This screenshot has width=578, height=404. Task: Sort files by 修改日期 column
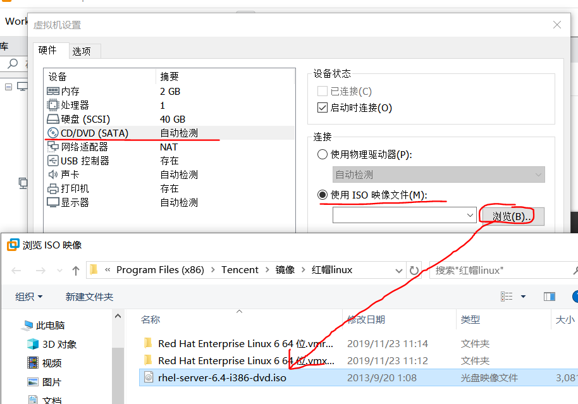click(366, 319)
